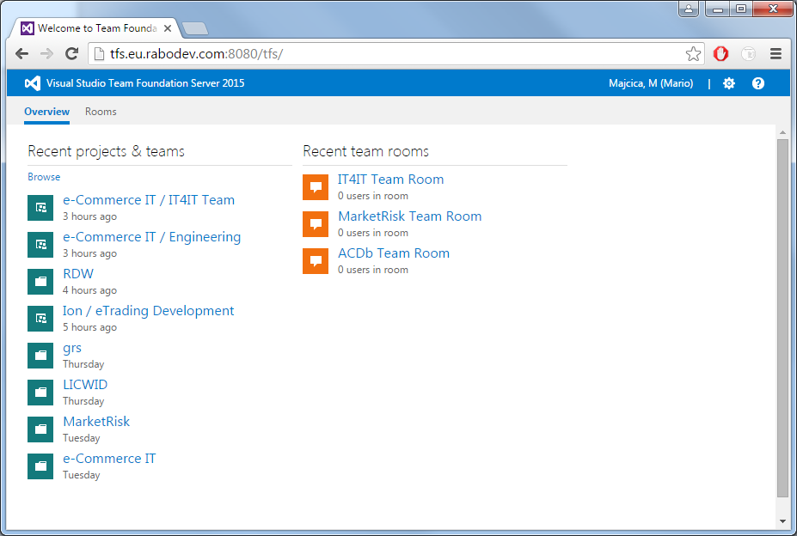Open the help question mark icon
Screen dimensions: 797x536
757,83
